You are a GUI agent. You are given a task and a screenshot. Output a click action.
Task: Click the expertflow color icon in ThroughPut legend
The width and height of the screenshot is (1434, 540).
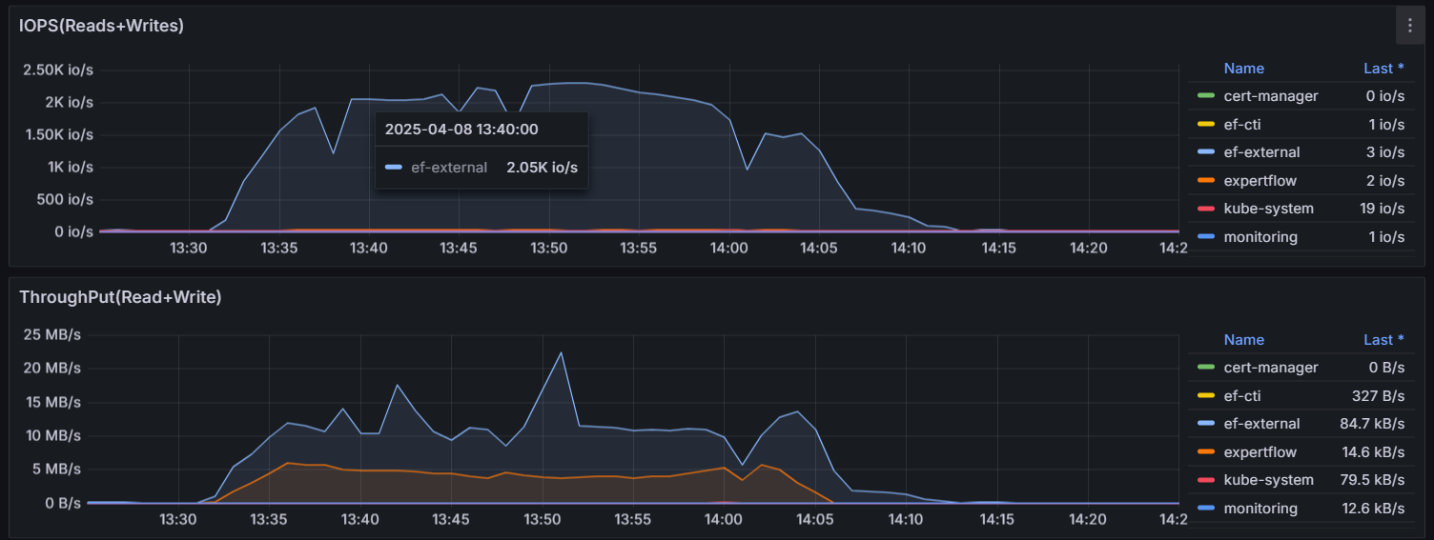pos(1206,452)
